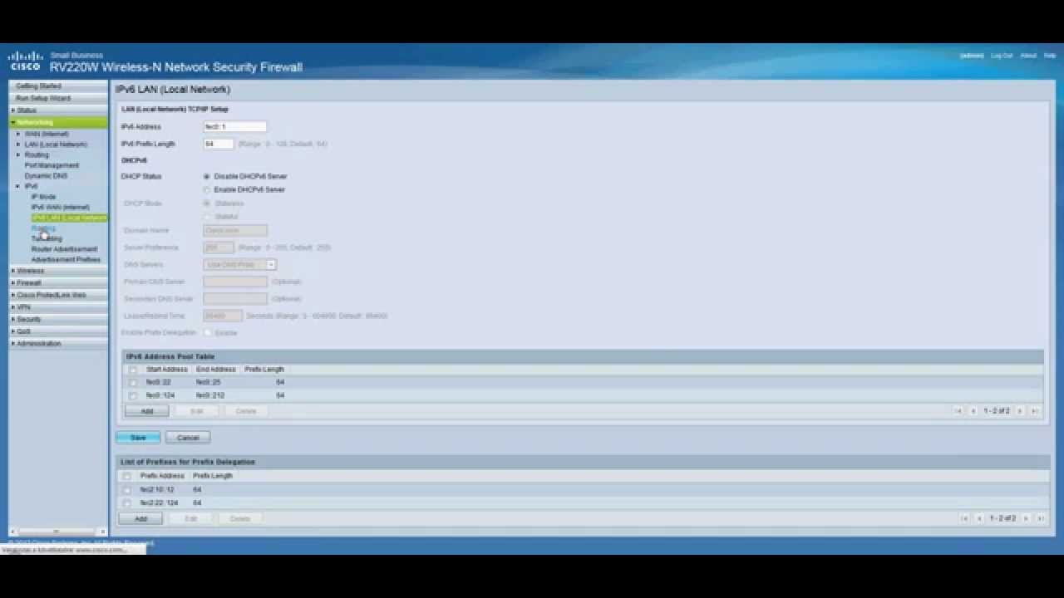Open Run Setup Wizard
This screenshot has height=598, width=1064.
click(x=43, y=98)
